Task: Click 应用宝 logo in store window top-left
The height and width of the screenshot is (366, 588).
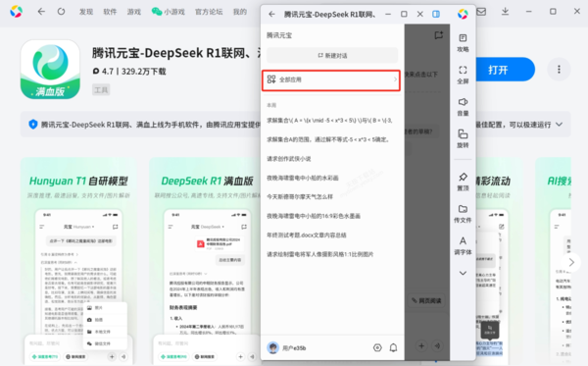Action: [x=16, y=12]
